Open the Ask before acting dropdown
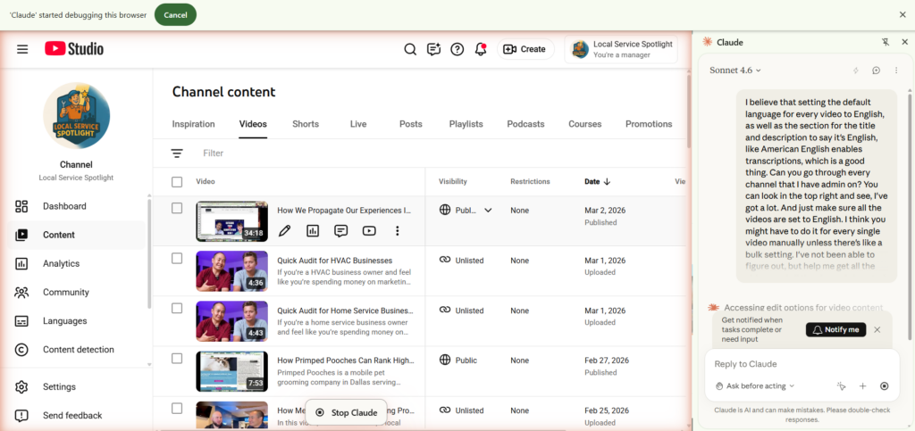 756,386
